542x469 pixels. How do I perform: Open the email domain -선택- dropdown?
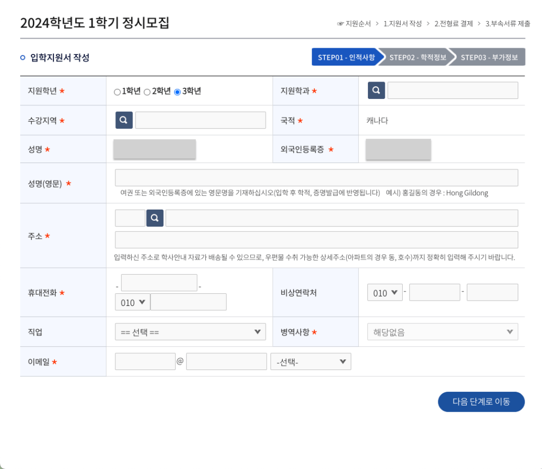[311, 362]
